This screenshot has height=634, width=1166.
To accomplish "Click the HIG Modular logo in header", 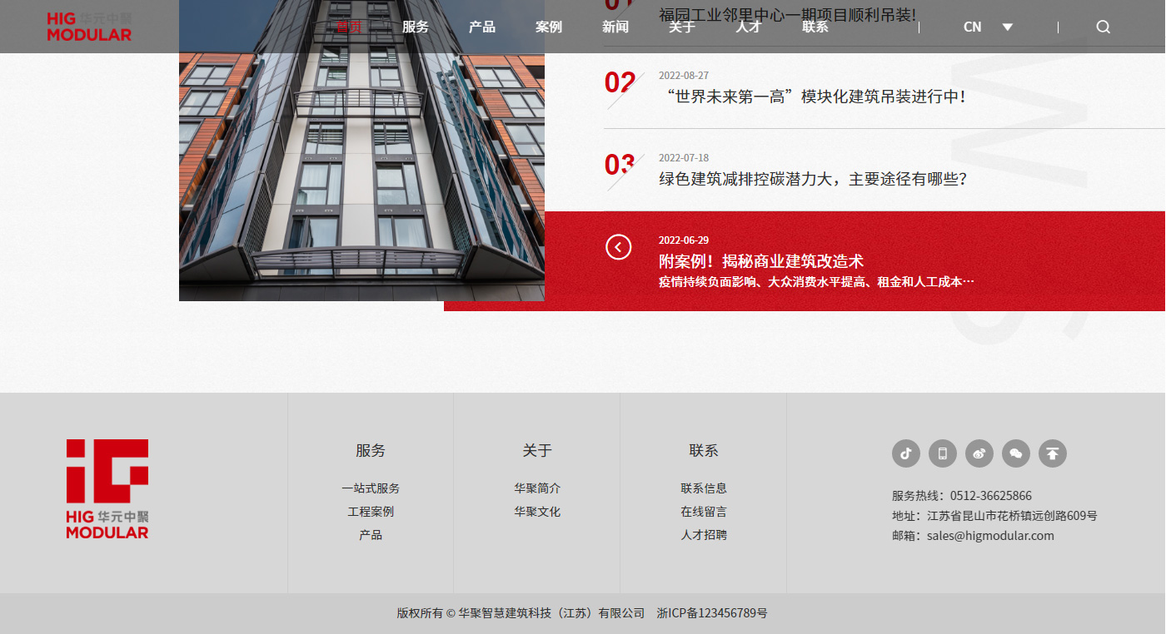I will tap(89, 27).
